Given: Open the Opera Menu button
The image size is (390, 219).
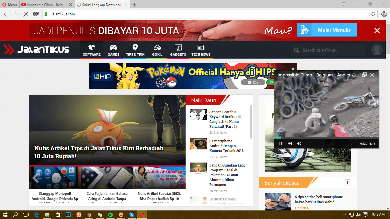Looking at the screenshot, I should coord(10,5).
